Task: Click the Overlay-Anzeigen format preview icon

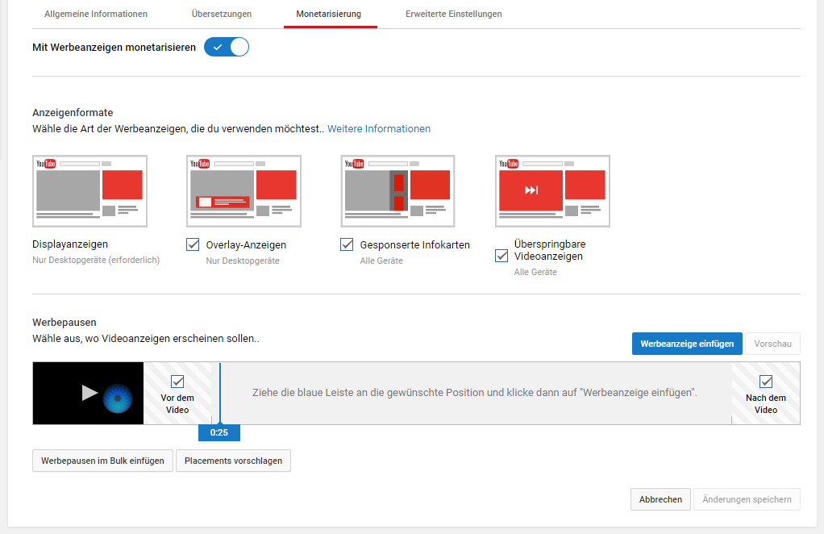Action: click(x=243, y=191)
